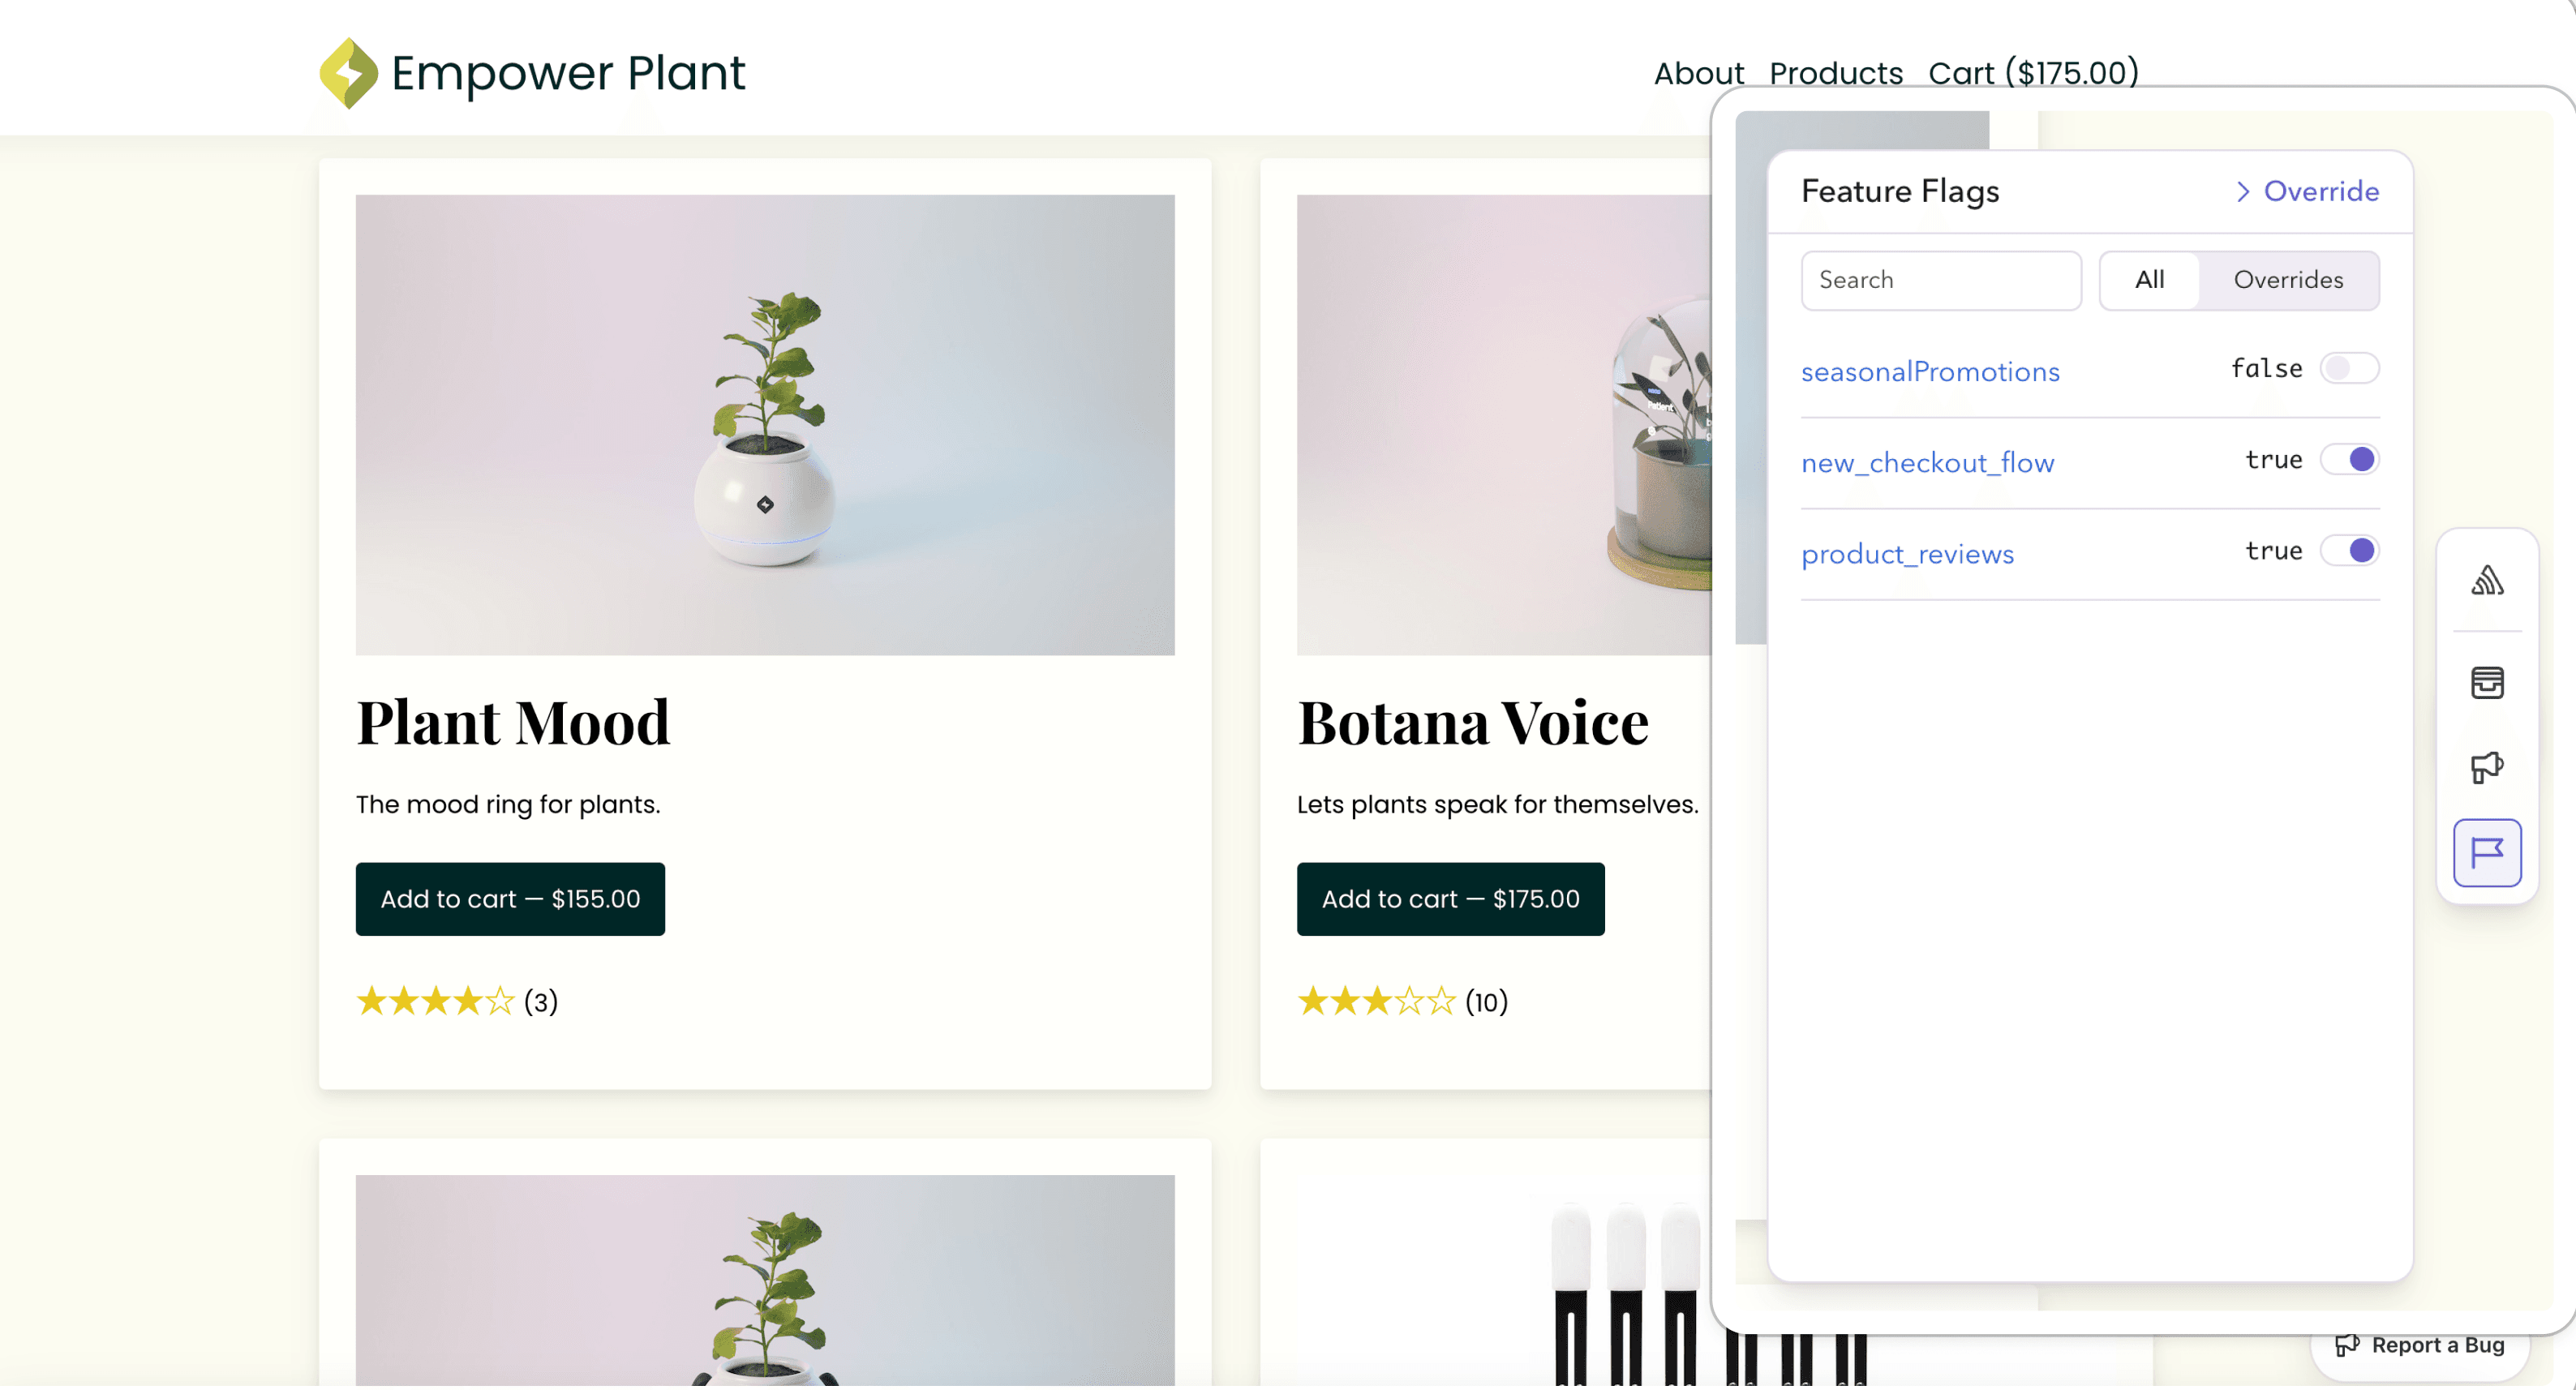The width and height of the screenshot is (2576, 1390).
Task: Search in the Feature Flags input field
Action: click(1941, 279)
